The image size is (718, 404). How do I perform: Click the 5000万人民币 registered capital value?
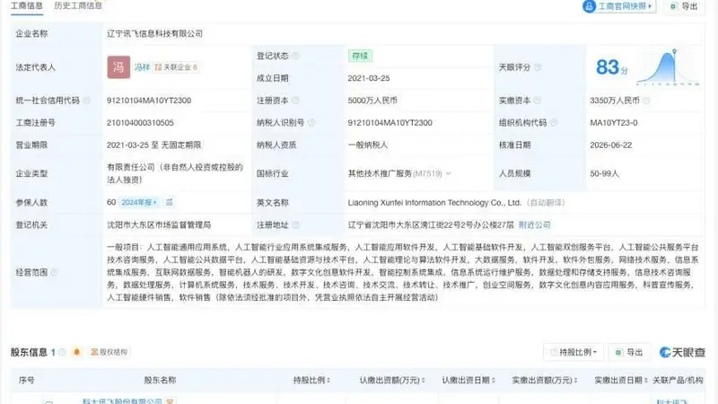(x=372, y=101)
